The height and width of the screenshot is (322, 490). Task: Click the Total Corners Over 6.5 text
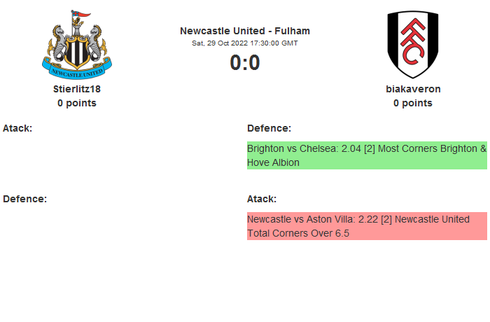point(298,233)
